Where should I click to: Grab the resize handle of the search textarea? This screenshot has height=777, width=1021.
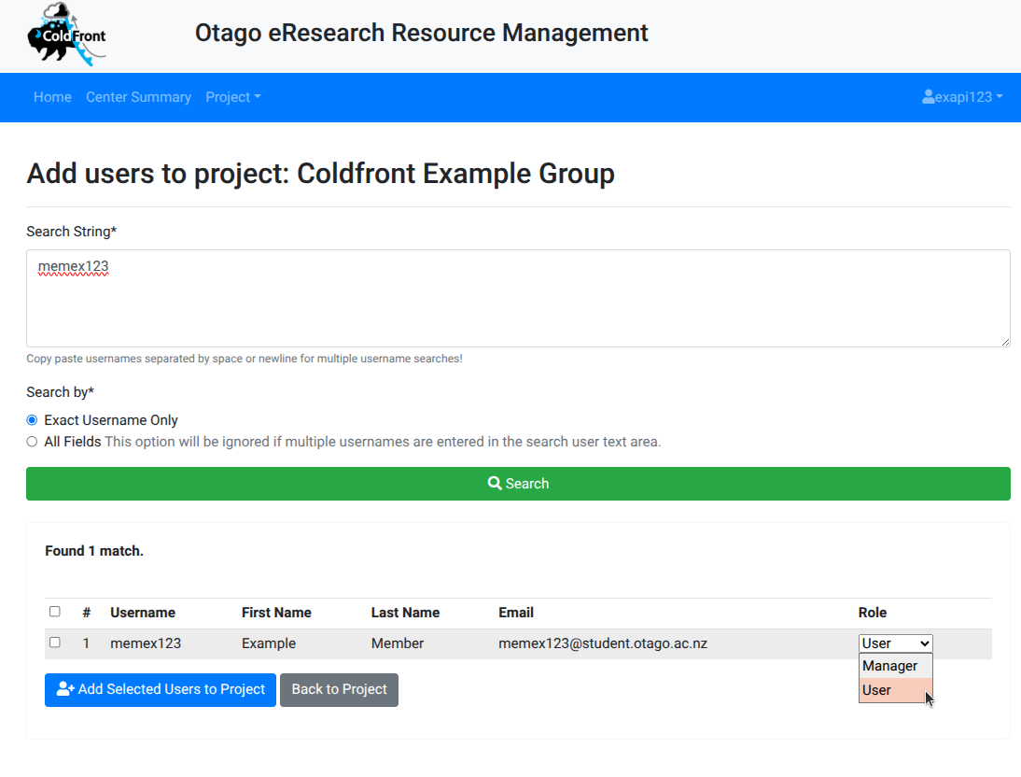(x=1004, y=342)
